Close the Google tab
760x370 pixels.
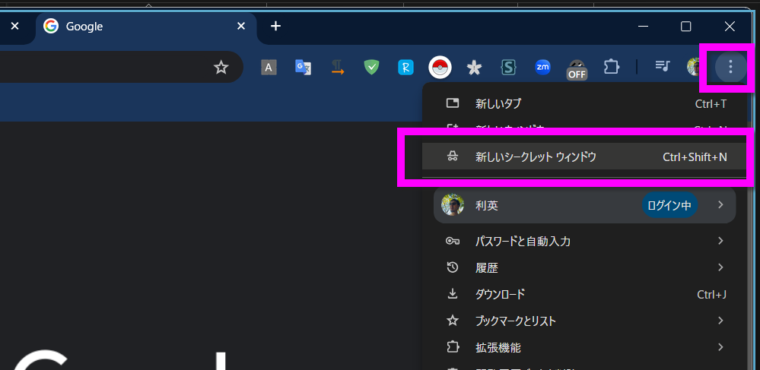point(241,27)
